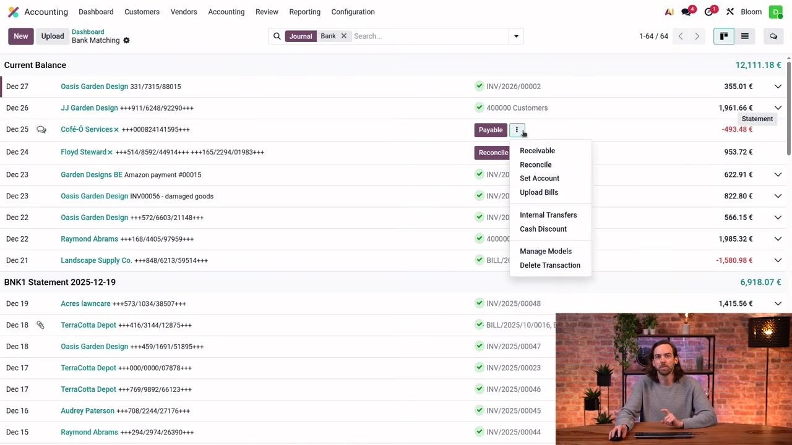Viewport: 792px width, 445px height.
Task: Focus the Search input field
Action: click(x=429, y=36)
